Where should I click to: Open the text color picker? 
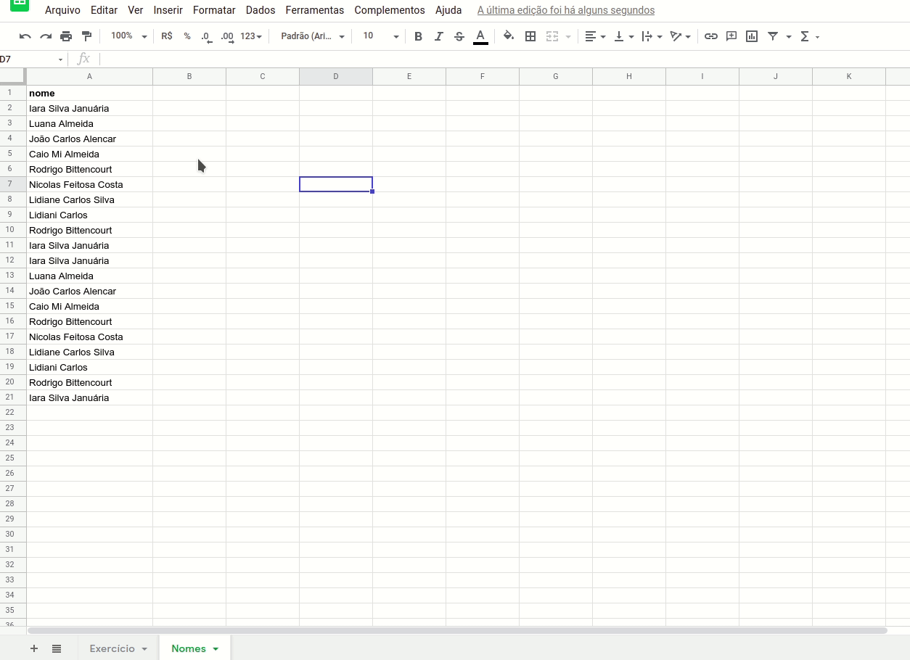[x=480, y=36]
